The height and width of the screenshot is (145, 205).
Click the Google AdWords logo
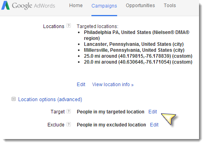point(28,6)
